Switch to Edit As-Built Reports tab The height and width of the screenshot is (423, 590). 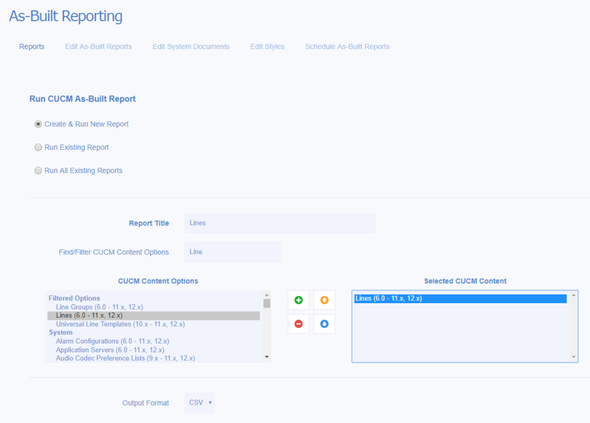pos(98,47)
